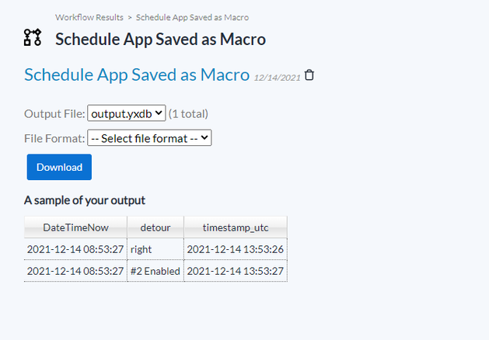This screenshot has width=489, height=340.
Task: Click the 'A sample of your output' heading
Action: pos(85,200)
